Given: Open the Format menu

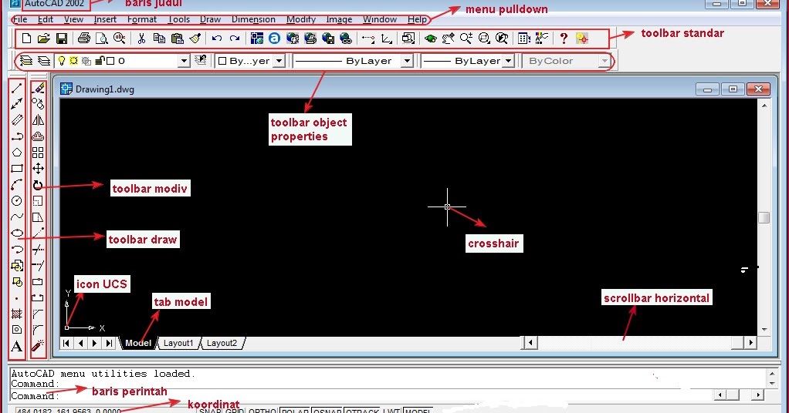Looking at the screenshot, I should point(142,19).
